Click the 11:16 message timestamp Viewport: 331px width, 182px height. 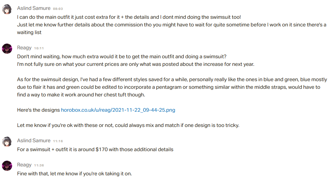pyautogui.click(x=58, y=141)
